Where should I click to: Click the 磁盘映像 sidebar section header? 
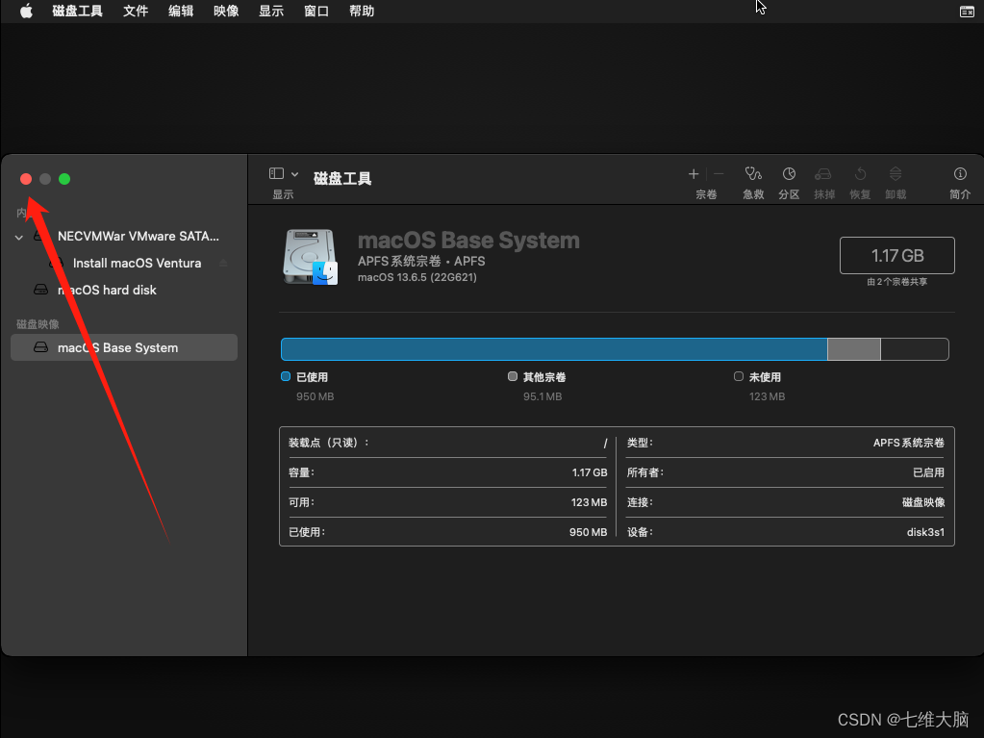(38, 324)
